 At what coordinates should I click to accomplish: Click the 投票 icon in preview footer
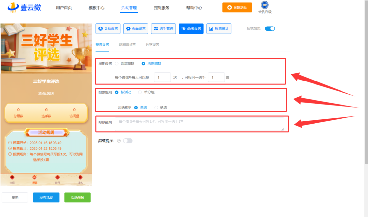pyautogui.click(x=34, y=177)
